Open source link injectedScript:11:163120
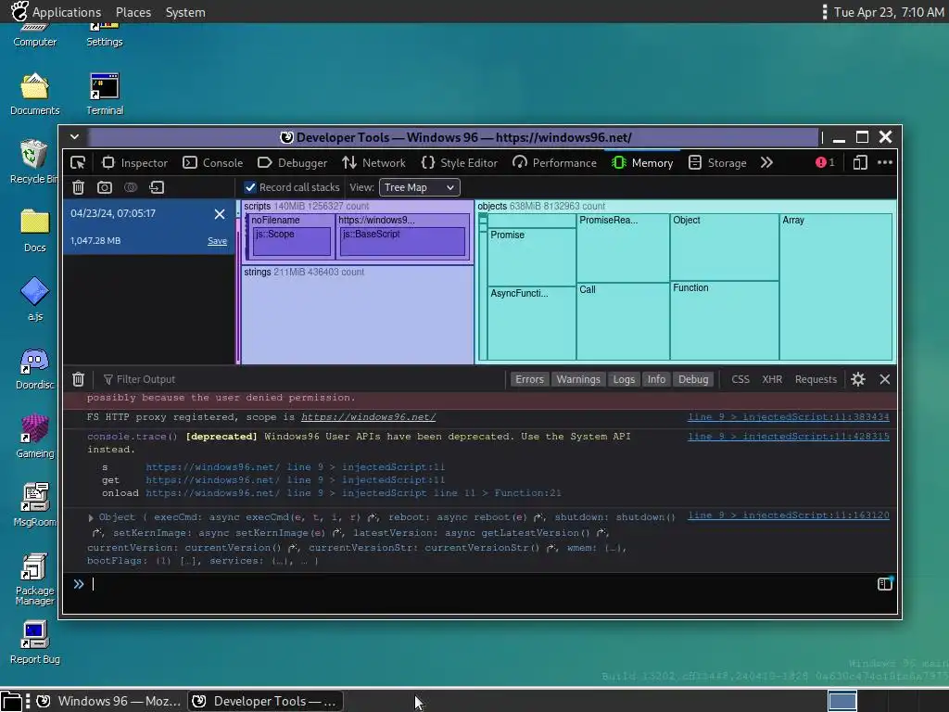The height and width of the screenshot is (712, 949). coord(788,515)
